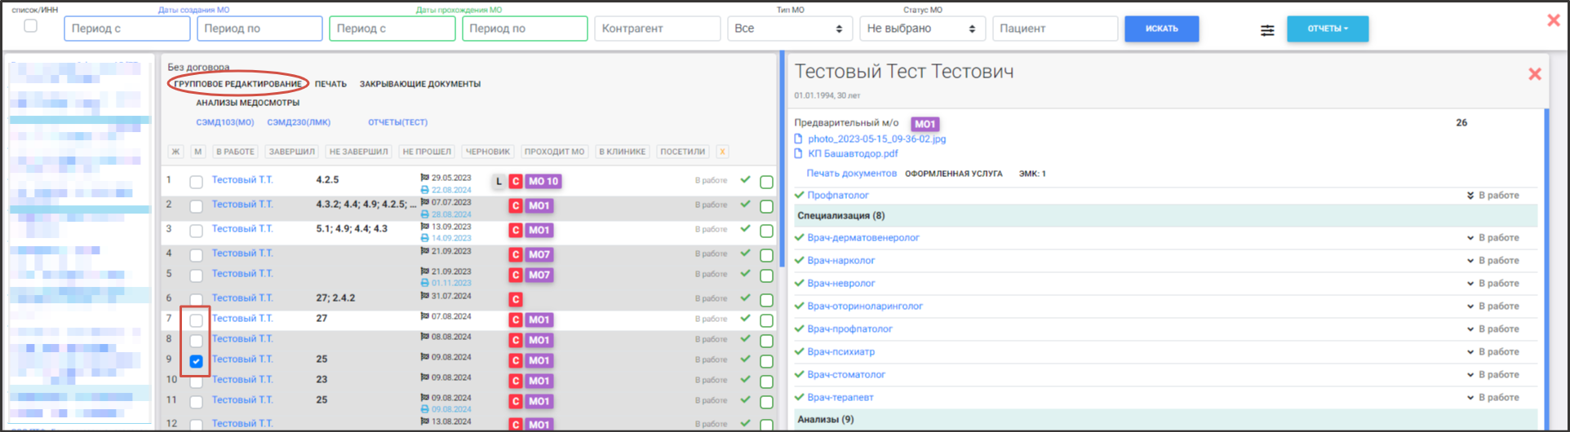
Task: Click the red C badge in row 6
Action: click(x=515, y=299)
